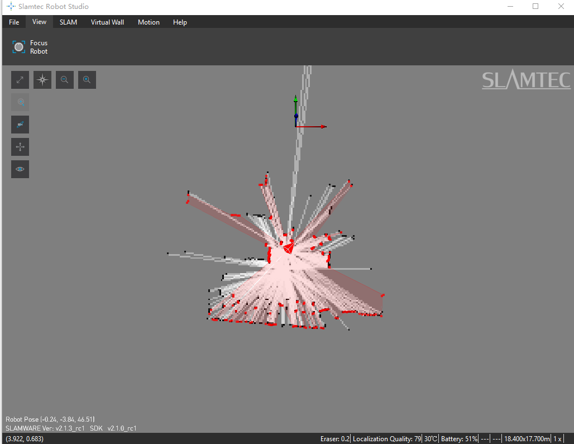Open the Motion menu

[149, 22]
